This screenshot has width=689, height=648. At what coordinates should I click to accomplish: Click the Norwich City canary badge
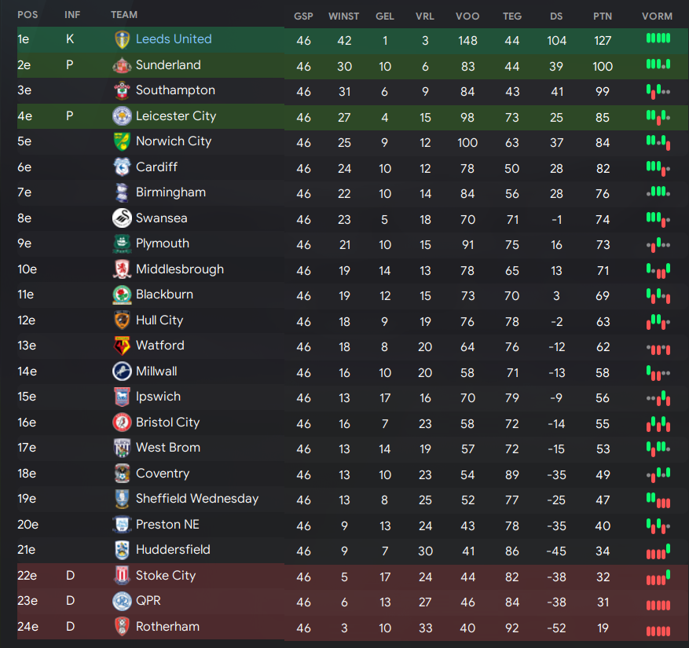tap(122, 142)
